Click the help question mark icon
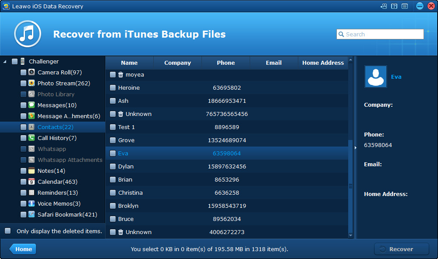The height and width of the screenshot is (259, 438). point(394,6)
